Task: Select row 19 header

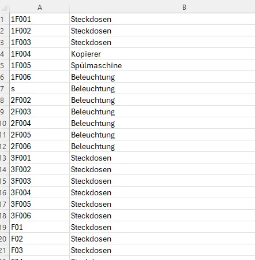Action: coord(5,227)
